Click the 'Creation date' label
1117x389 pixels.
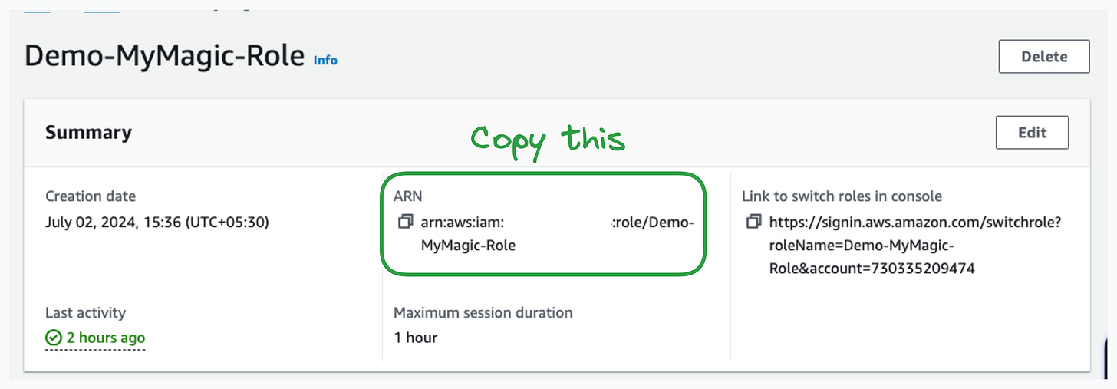91,196
